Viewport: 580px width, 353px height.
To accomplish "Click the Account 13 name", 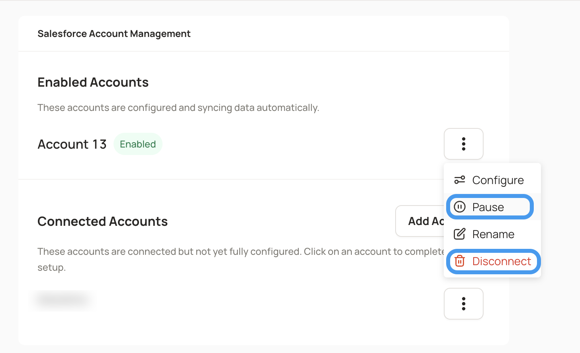I will (x=72, y=144).
